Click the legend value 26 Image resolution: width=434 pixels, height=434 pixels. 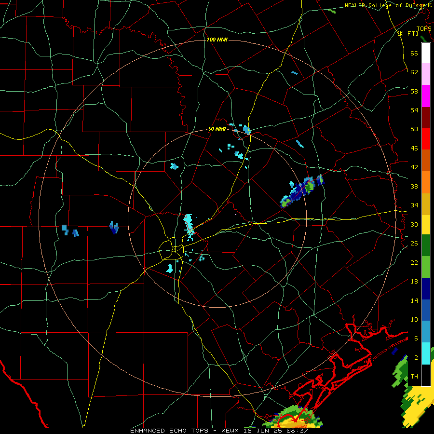click(414, 244)
